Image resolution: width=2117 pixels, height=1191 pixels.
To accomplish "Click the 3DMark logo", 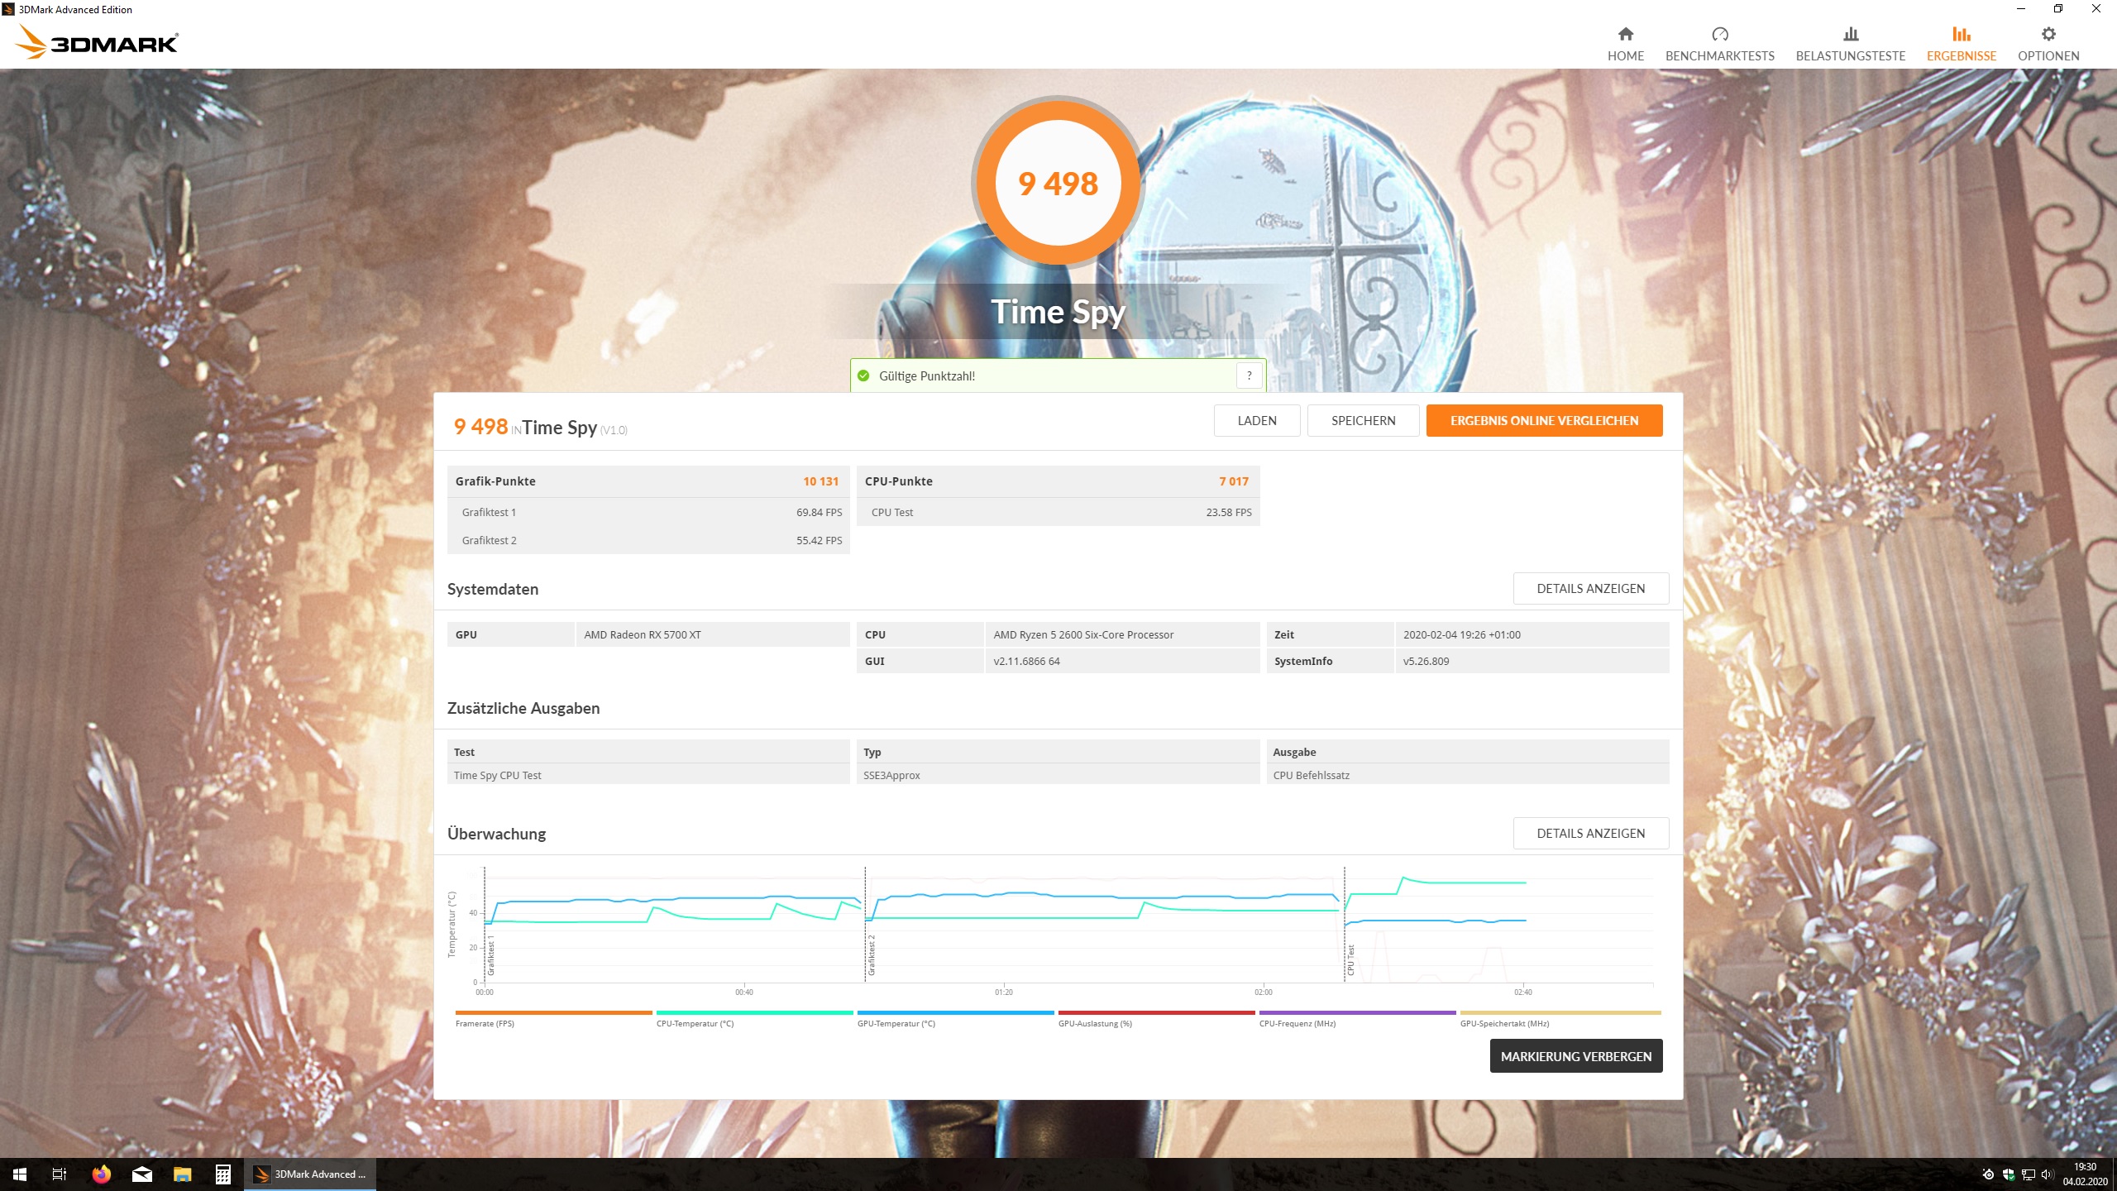I will (98, 42).
